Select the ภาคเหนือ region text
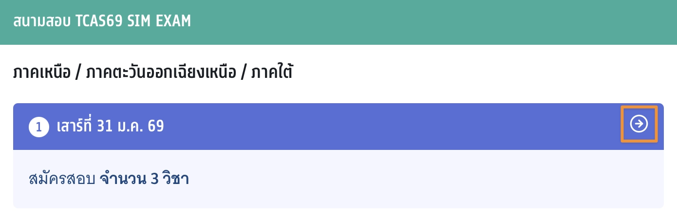Viewport: 677px width, 220px height. coord(40,73)
